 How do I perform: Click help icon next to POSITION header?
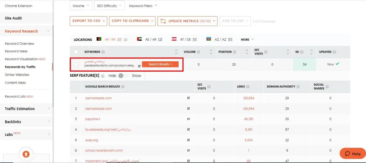pyautogui.click(x=234, y=52)
